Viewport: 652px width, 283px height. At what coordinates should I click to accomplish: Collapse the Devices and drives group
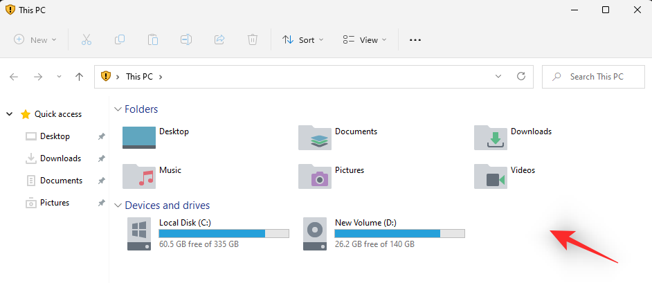(x=118, y=206)
